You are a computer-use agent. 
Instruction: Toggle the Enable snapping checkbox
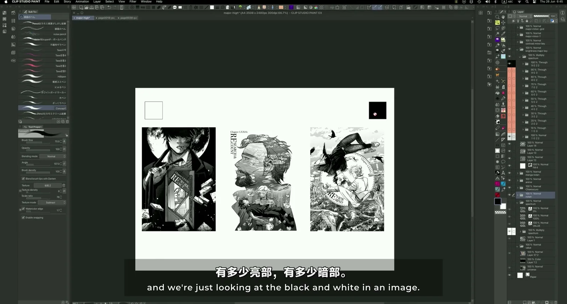pos(23,217)
